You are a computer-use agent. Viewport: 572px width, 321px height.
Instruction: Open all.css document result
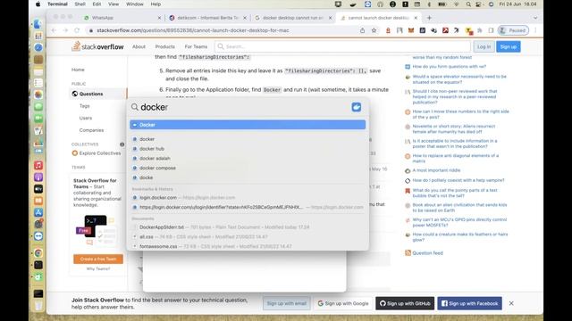pyautogui.click(x=248, y=236)
